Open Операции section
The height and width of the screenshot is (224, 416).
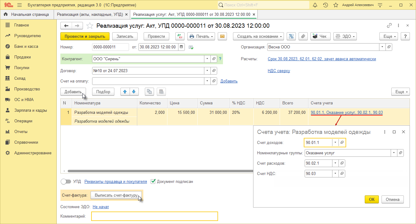pyautogui.click(x=23, y=121)
